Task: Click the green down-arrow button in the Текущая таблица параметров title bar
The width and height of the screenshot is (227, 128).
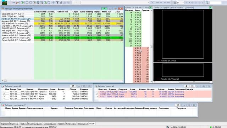Action: pos(104,9)
